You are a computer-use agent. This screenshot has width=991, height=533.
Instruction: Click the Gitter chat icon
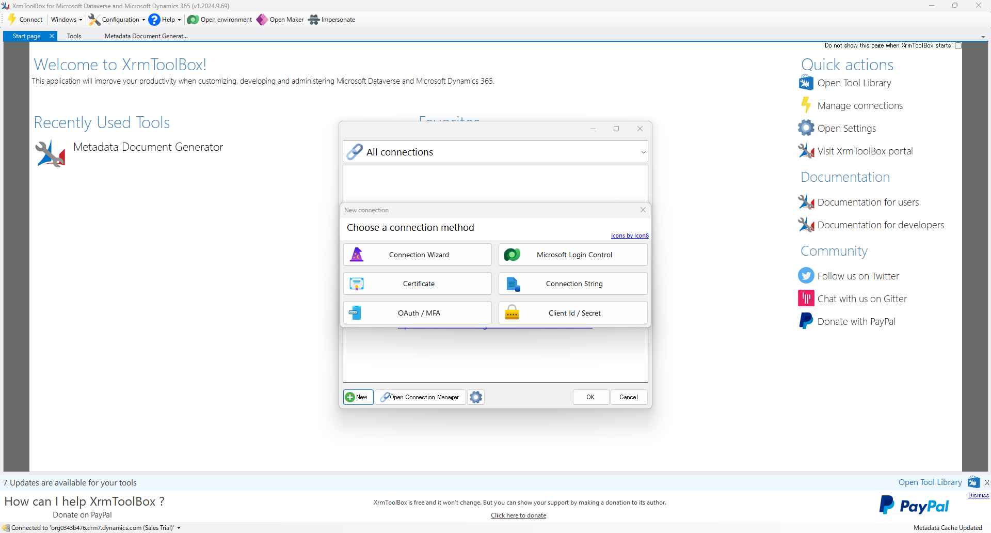[806, 299]
